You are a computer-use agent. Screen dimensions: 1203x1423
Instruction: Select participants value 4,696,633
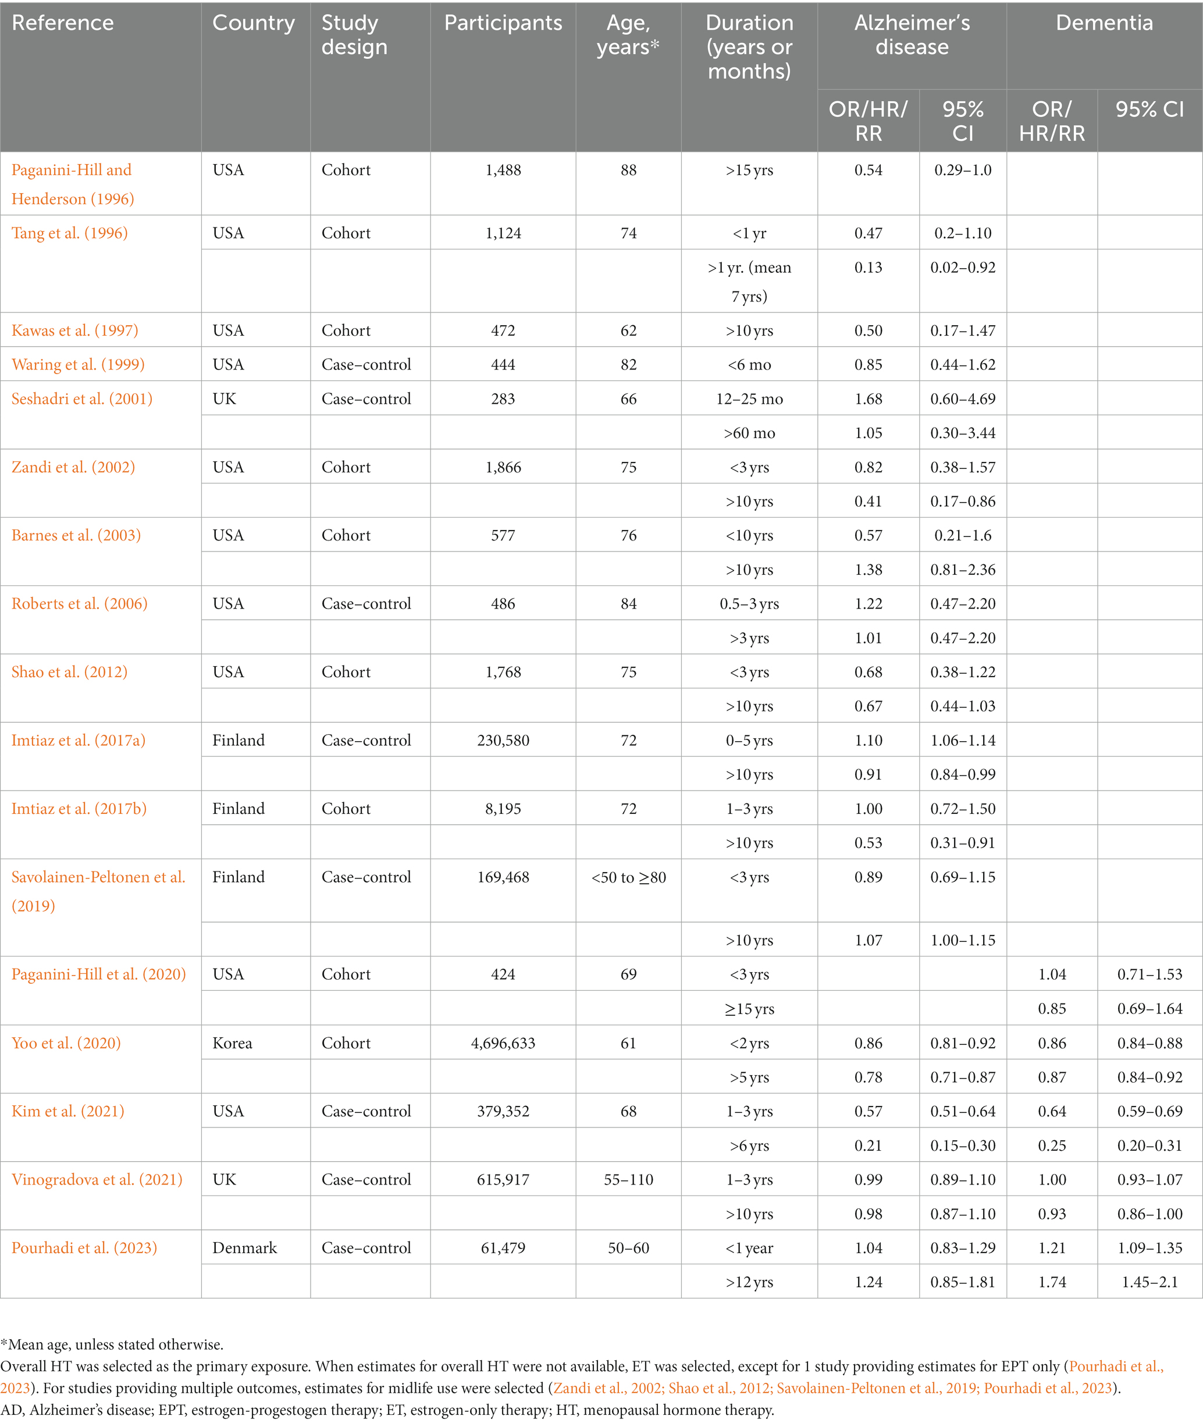(x=503, y=1043)
